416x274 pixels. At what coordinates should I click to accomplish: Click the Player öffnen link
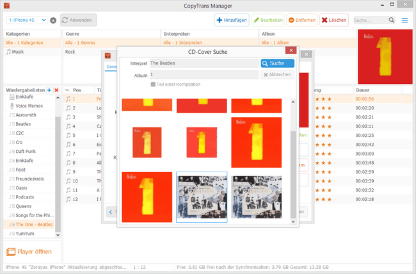point(35,252)
